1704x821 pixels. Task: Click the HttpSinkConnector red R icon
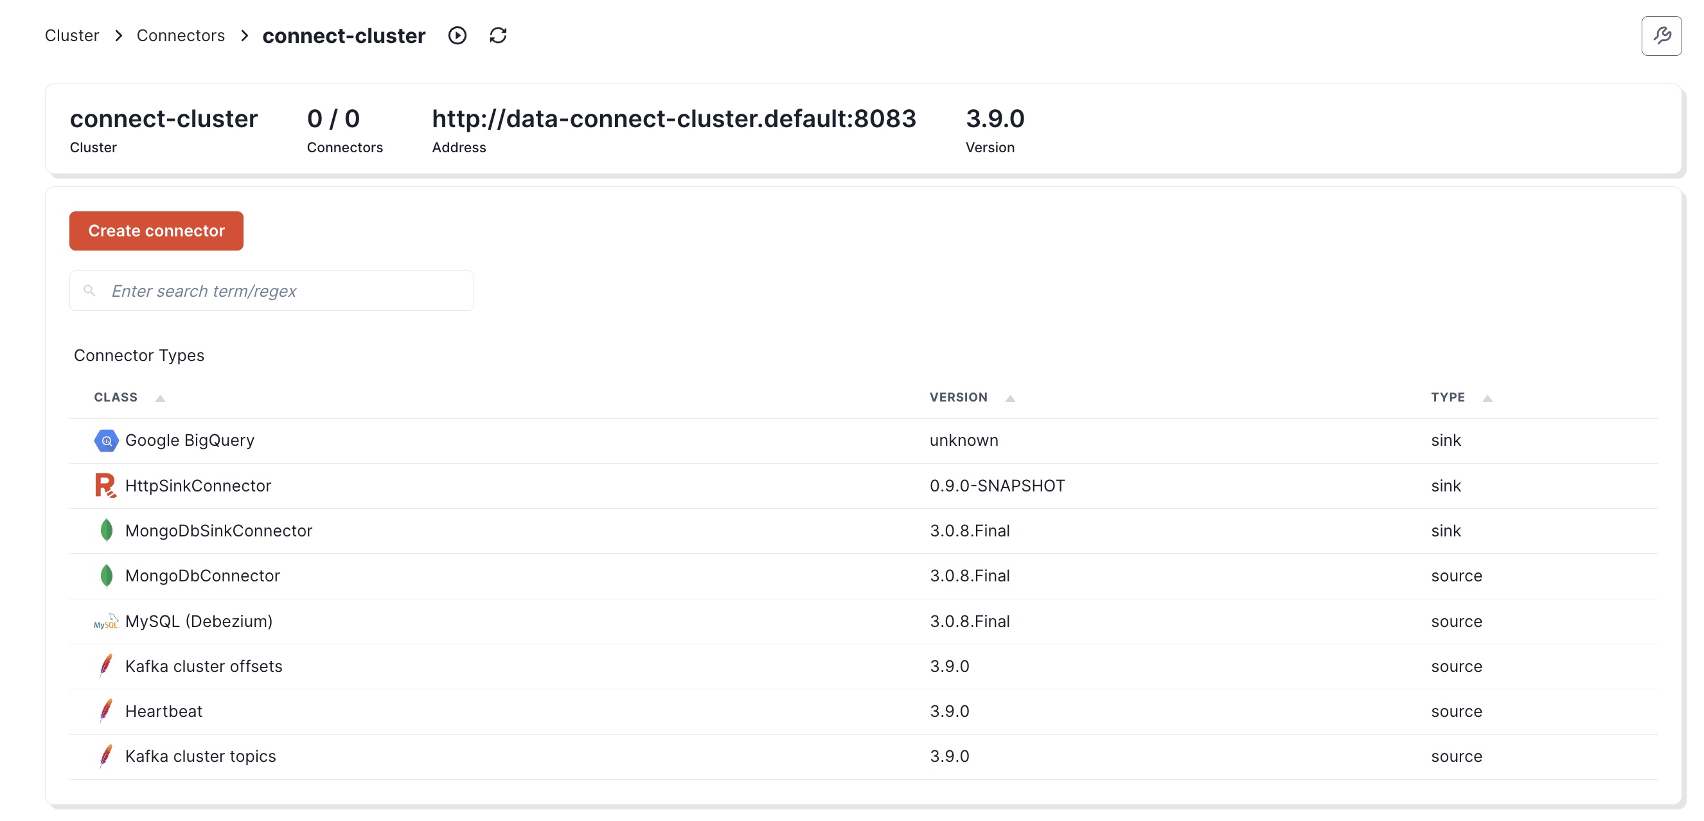[105, 486]
